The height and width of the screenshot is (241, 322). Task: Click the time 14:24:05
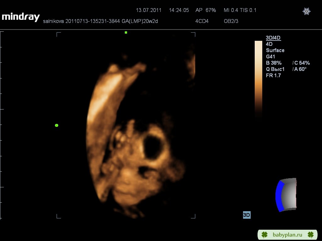pyautogui.click(x=179, y=10)
